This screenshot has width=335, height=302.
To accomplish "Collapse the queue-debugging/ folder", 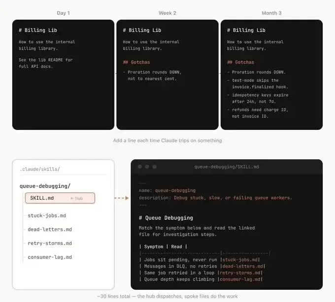I will click(45, 186).
